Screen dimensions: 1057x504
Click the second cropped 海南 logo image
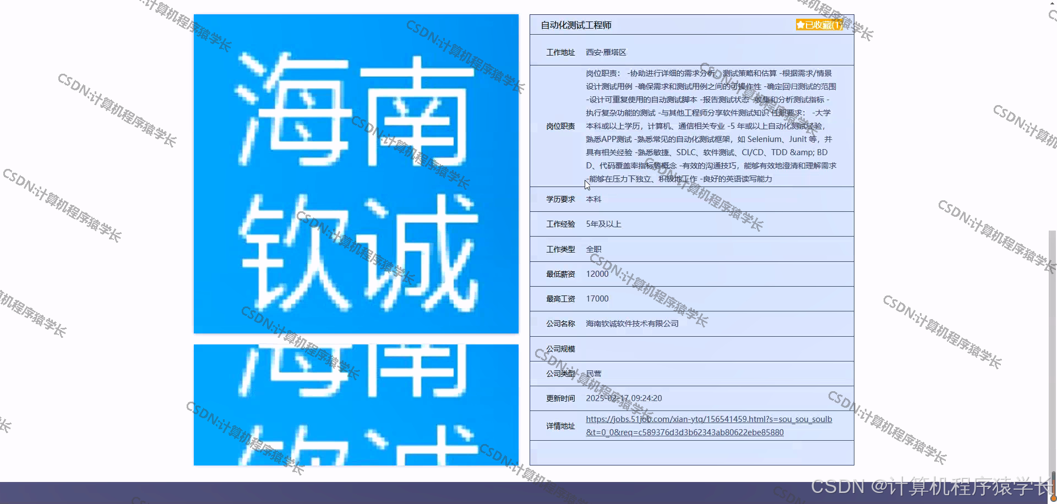pos(356,405)
